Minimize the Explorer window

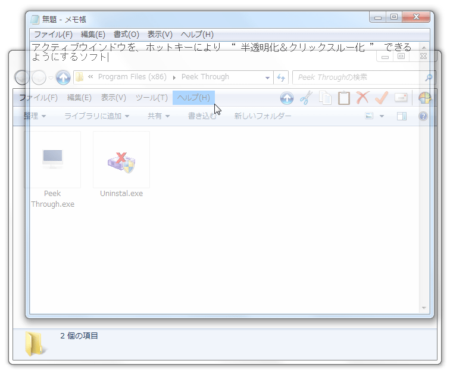[385, 57]
